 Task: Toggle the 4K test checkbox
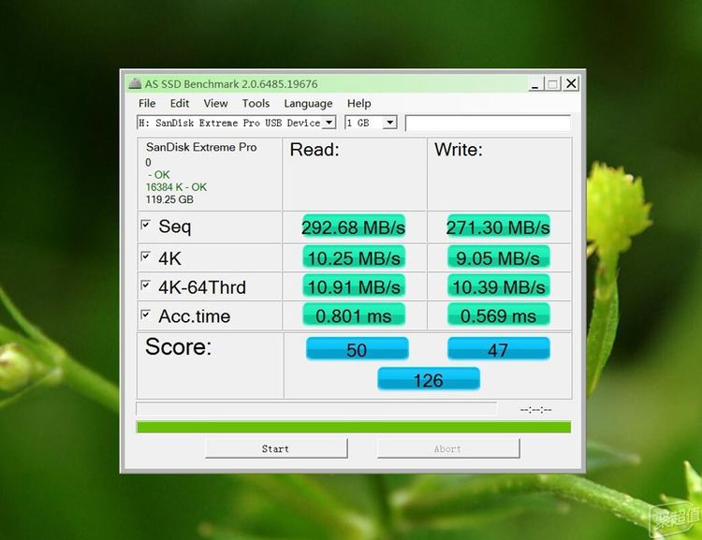click(145, 256)
